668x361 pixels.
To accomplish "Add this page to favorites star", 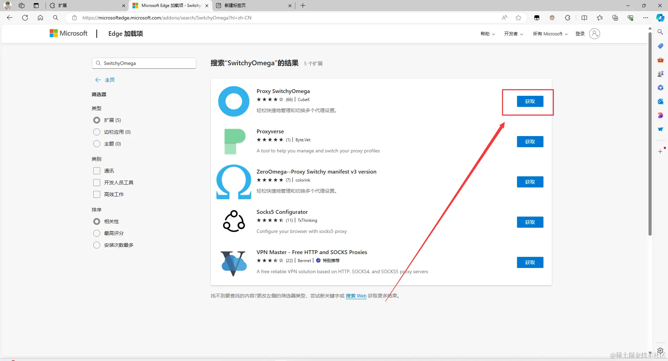I will tap(518, 18).
